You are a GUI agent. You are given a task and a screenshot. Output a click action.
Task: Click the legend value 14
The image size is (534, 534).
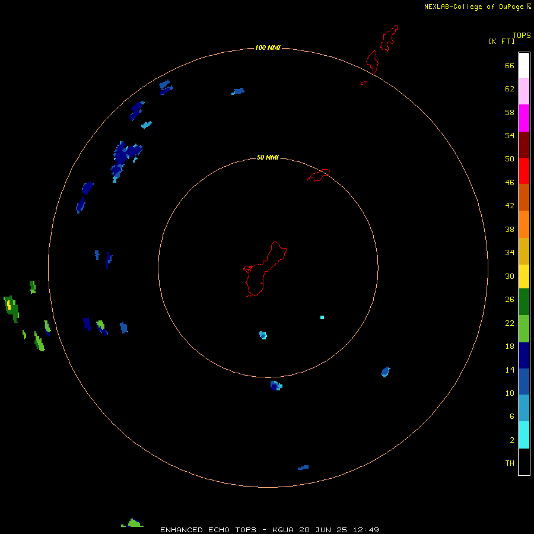[x=510, y=370]
